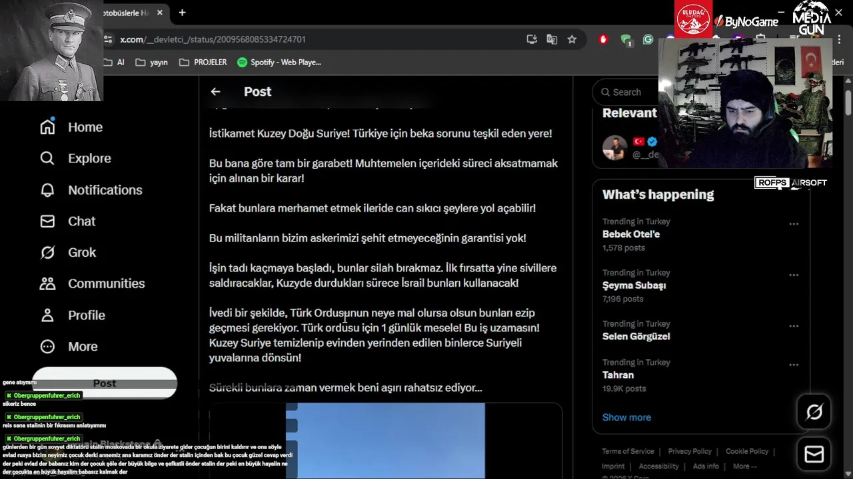This screenshot has width=853, height=479.
Task: Open the relevant person's profile avatar
Action: [x=614, y=148]
